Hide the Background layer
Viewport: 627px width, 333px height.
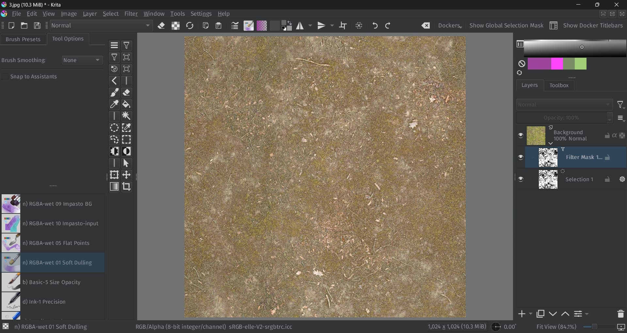521,135
